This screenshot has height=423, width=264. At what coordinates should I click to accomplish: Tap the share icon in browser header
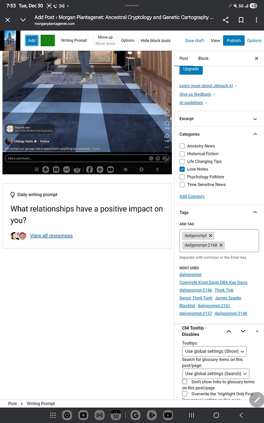226,20
